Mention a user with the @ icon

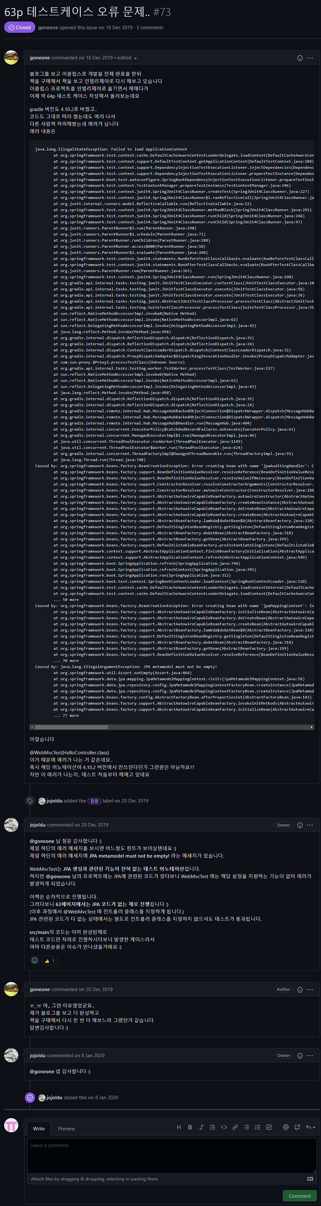click(285, 1127)
